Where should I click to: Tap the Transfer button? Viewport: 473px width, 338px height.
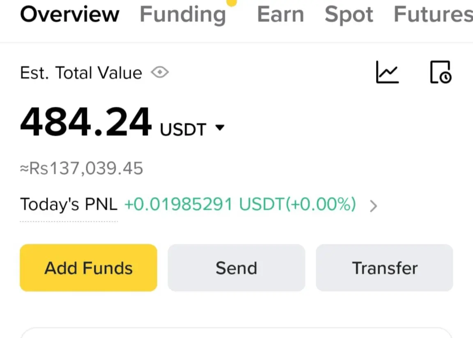click(384, 268)
